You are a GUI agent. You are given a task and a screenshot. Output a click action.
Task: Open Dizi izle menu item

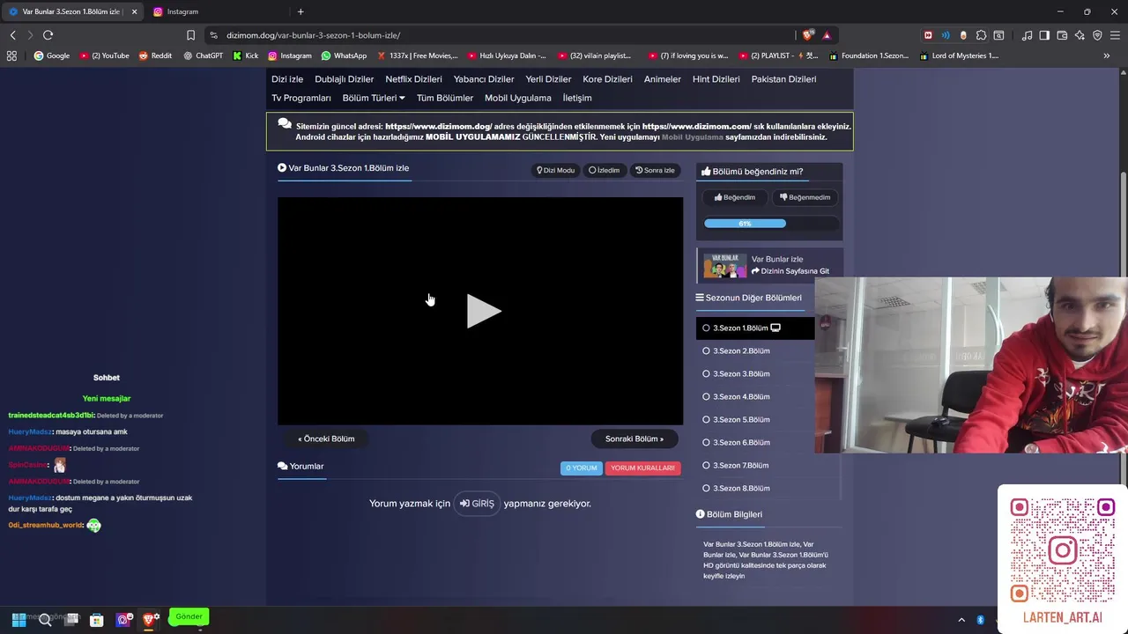tap(287, 79)
